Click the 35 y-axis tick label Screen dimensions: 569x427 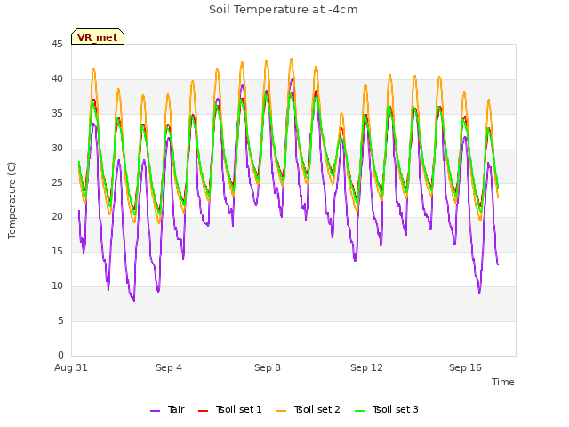(x=57, y=114)
